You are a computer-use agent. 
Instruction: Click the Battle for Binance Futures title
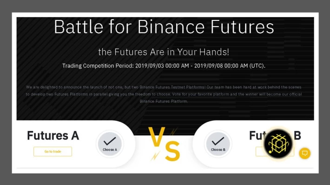coord(164,27)
